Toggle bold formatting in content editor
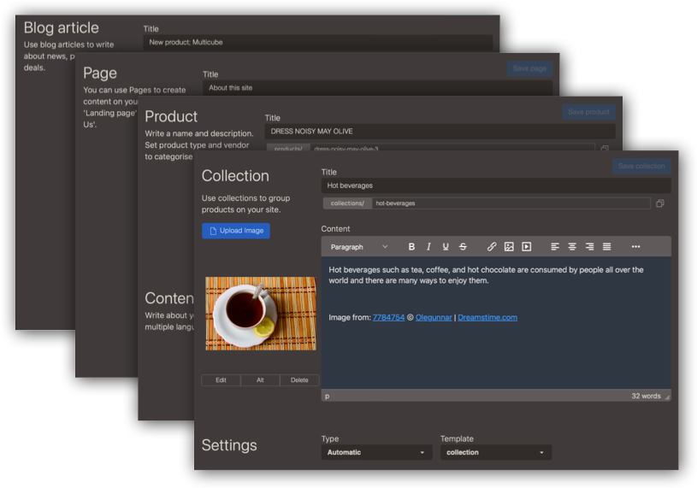 point(411,247)
